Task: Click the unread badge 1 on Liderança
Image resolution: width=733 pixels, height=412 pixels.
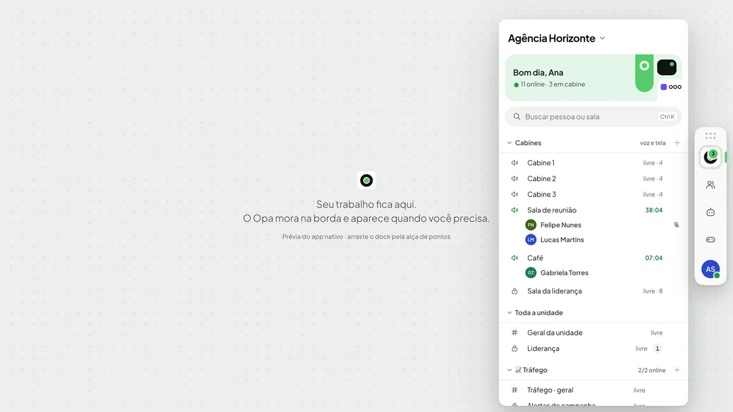Action: click(657, 349)
